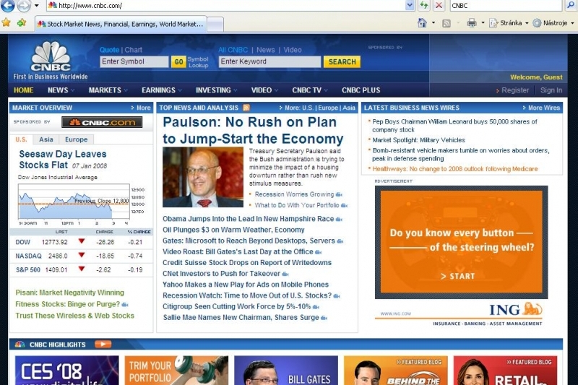Select the Stock Market News browser tab
Image resolution: width=578 pixels, height=385 pixels.
(x=121, y=24)
